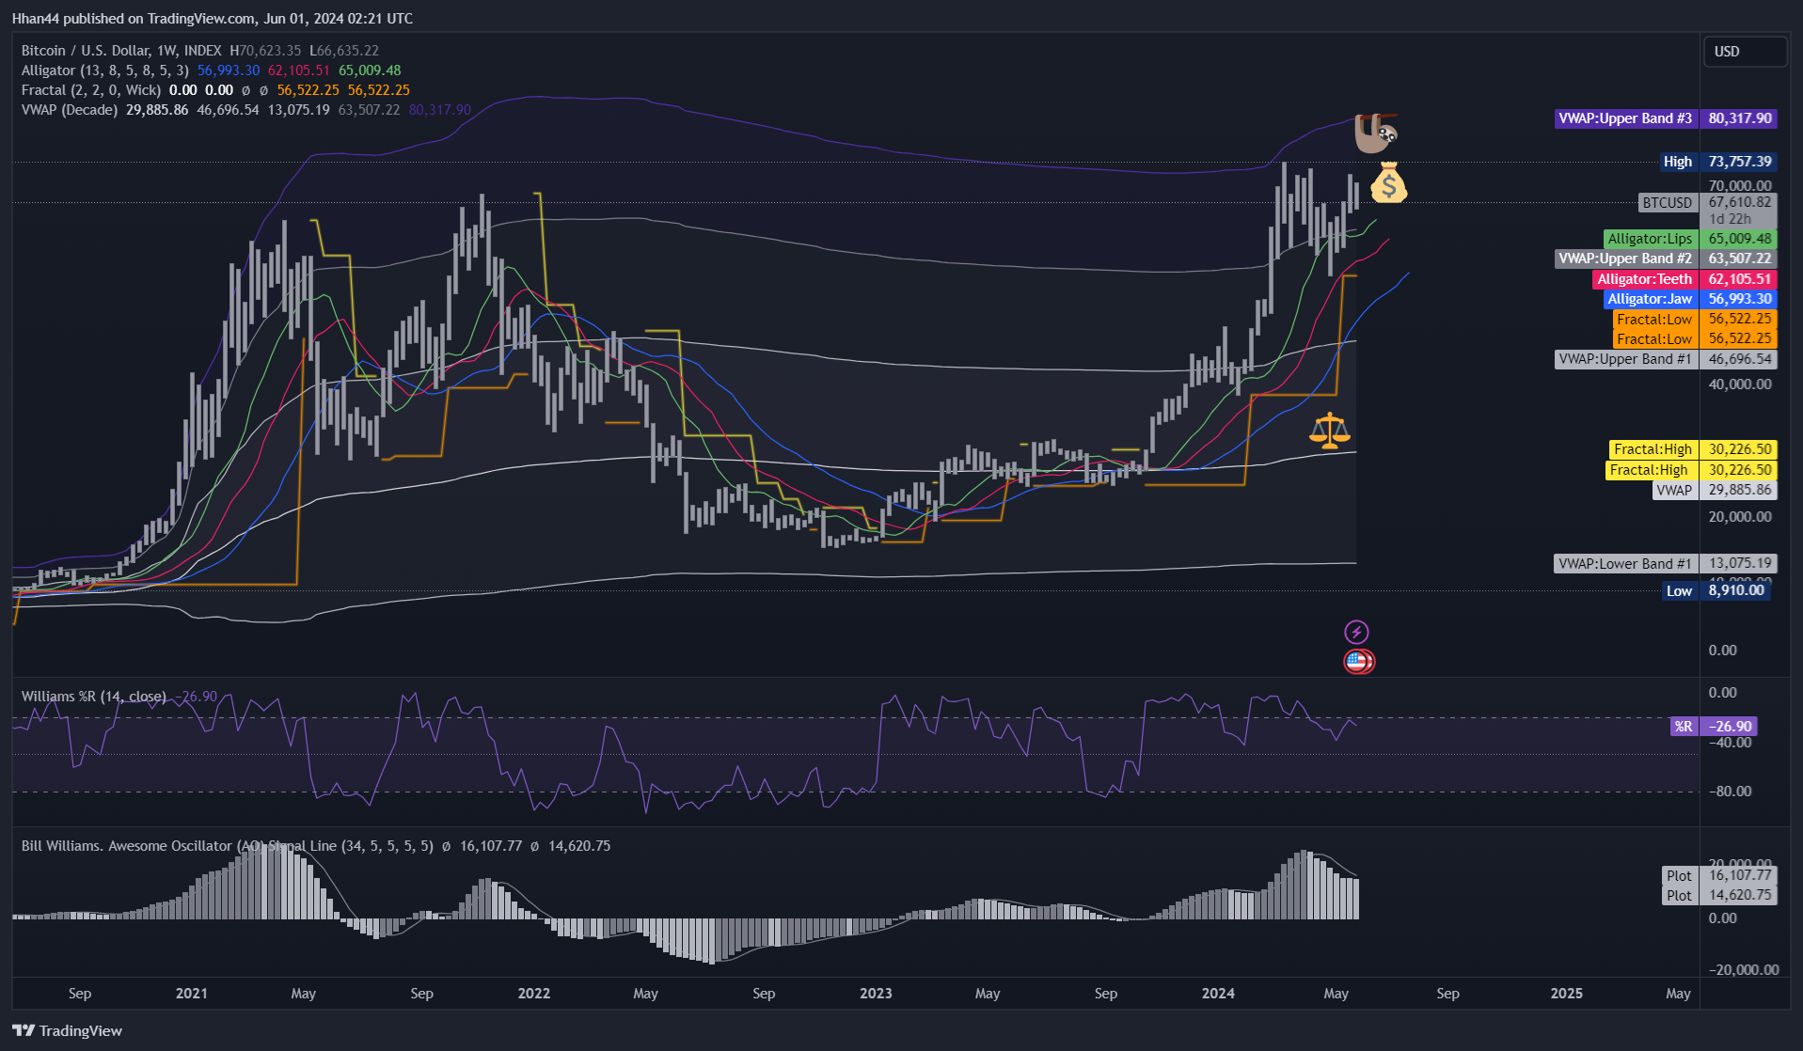Click the Alligator:Teeth price label
Image resolution: width=1803 pixels, height=1051 pixels.
(1684, 279)
